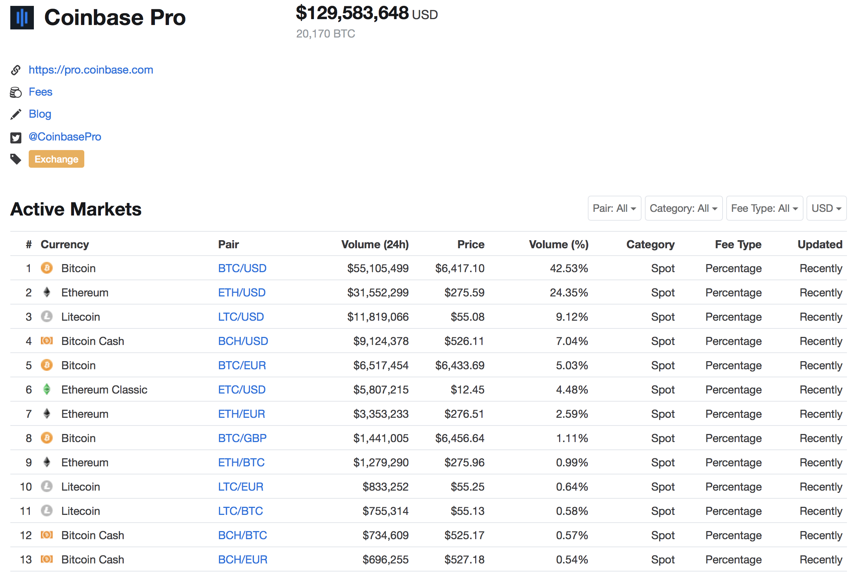Click the $31,552,299 volume cell

378,292
